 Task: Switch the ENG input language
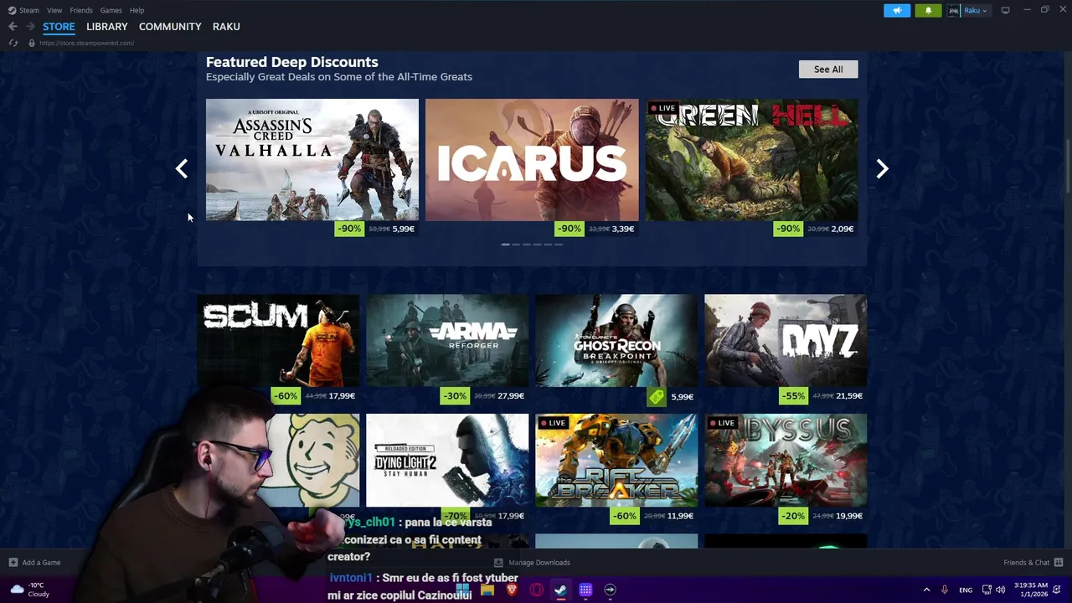[x=966, y=590]
